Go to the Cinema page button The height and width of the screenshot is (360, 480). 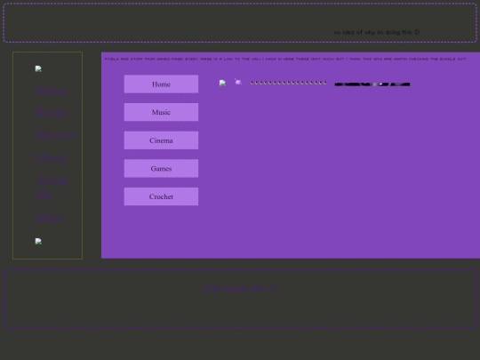pyautogui.click(x=161, y=140)
